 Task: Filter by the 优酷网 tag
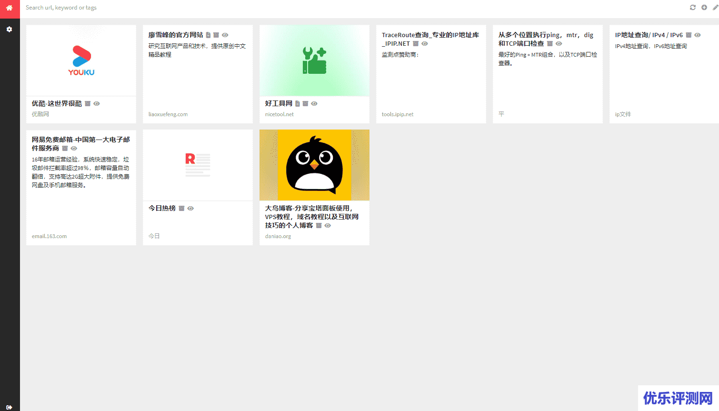(40, 114)
